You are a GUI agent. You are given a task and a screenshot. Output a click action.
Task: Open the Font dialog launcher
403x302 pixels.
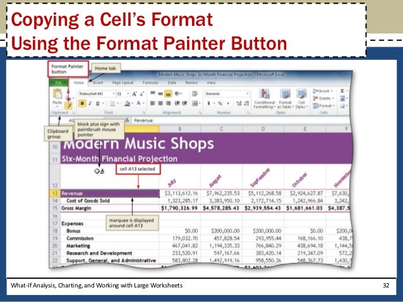(144, 113)
